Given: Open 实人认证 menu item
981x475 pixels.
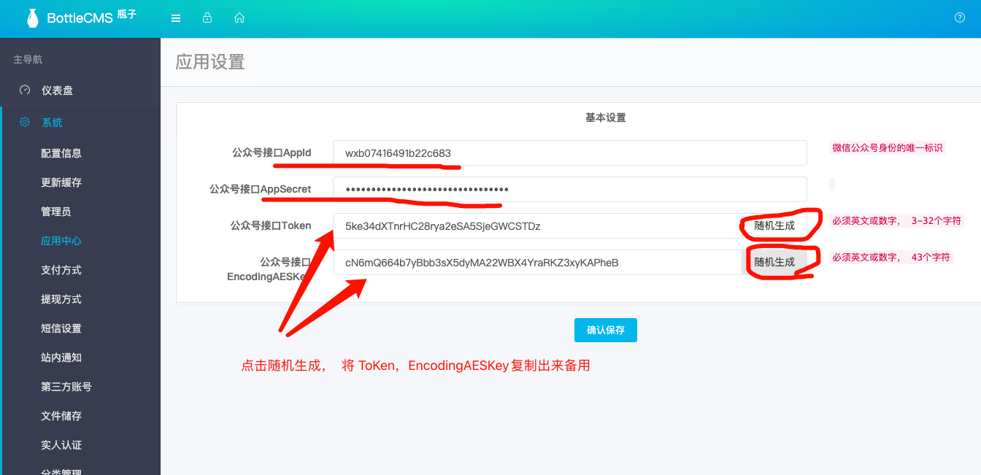Looking at the screenshot, I should coord(61,445).
